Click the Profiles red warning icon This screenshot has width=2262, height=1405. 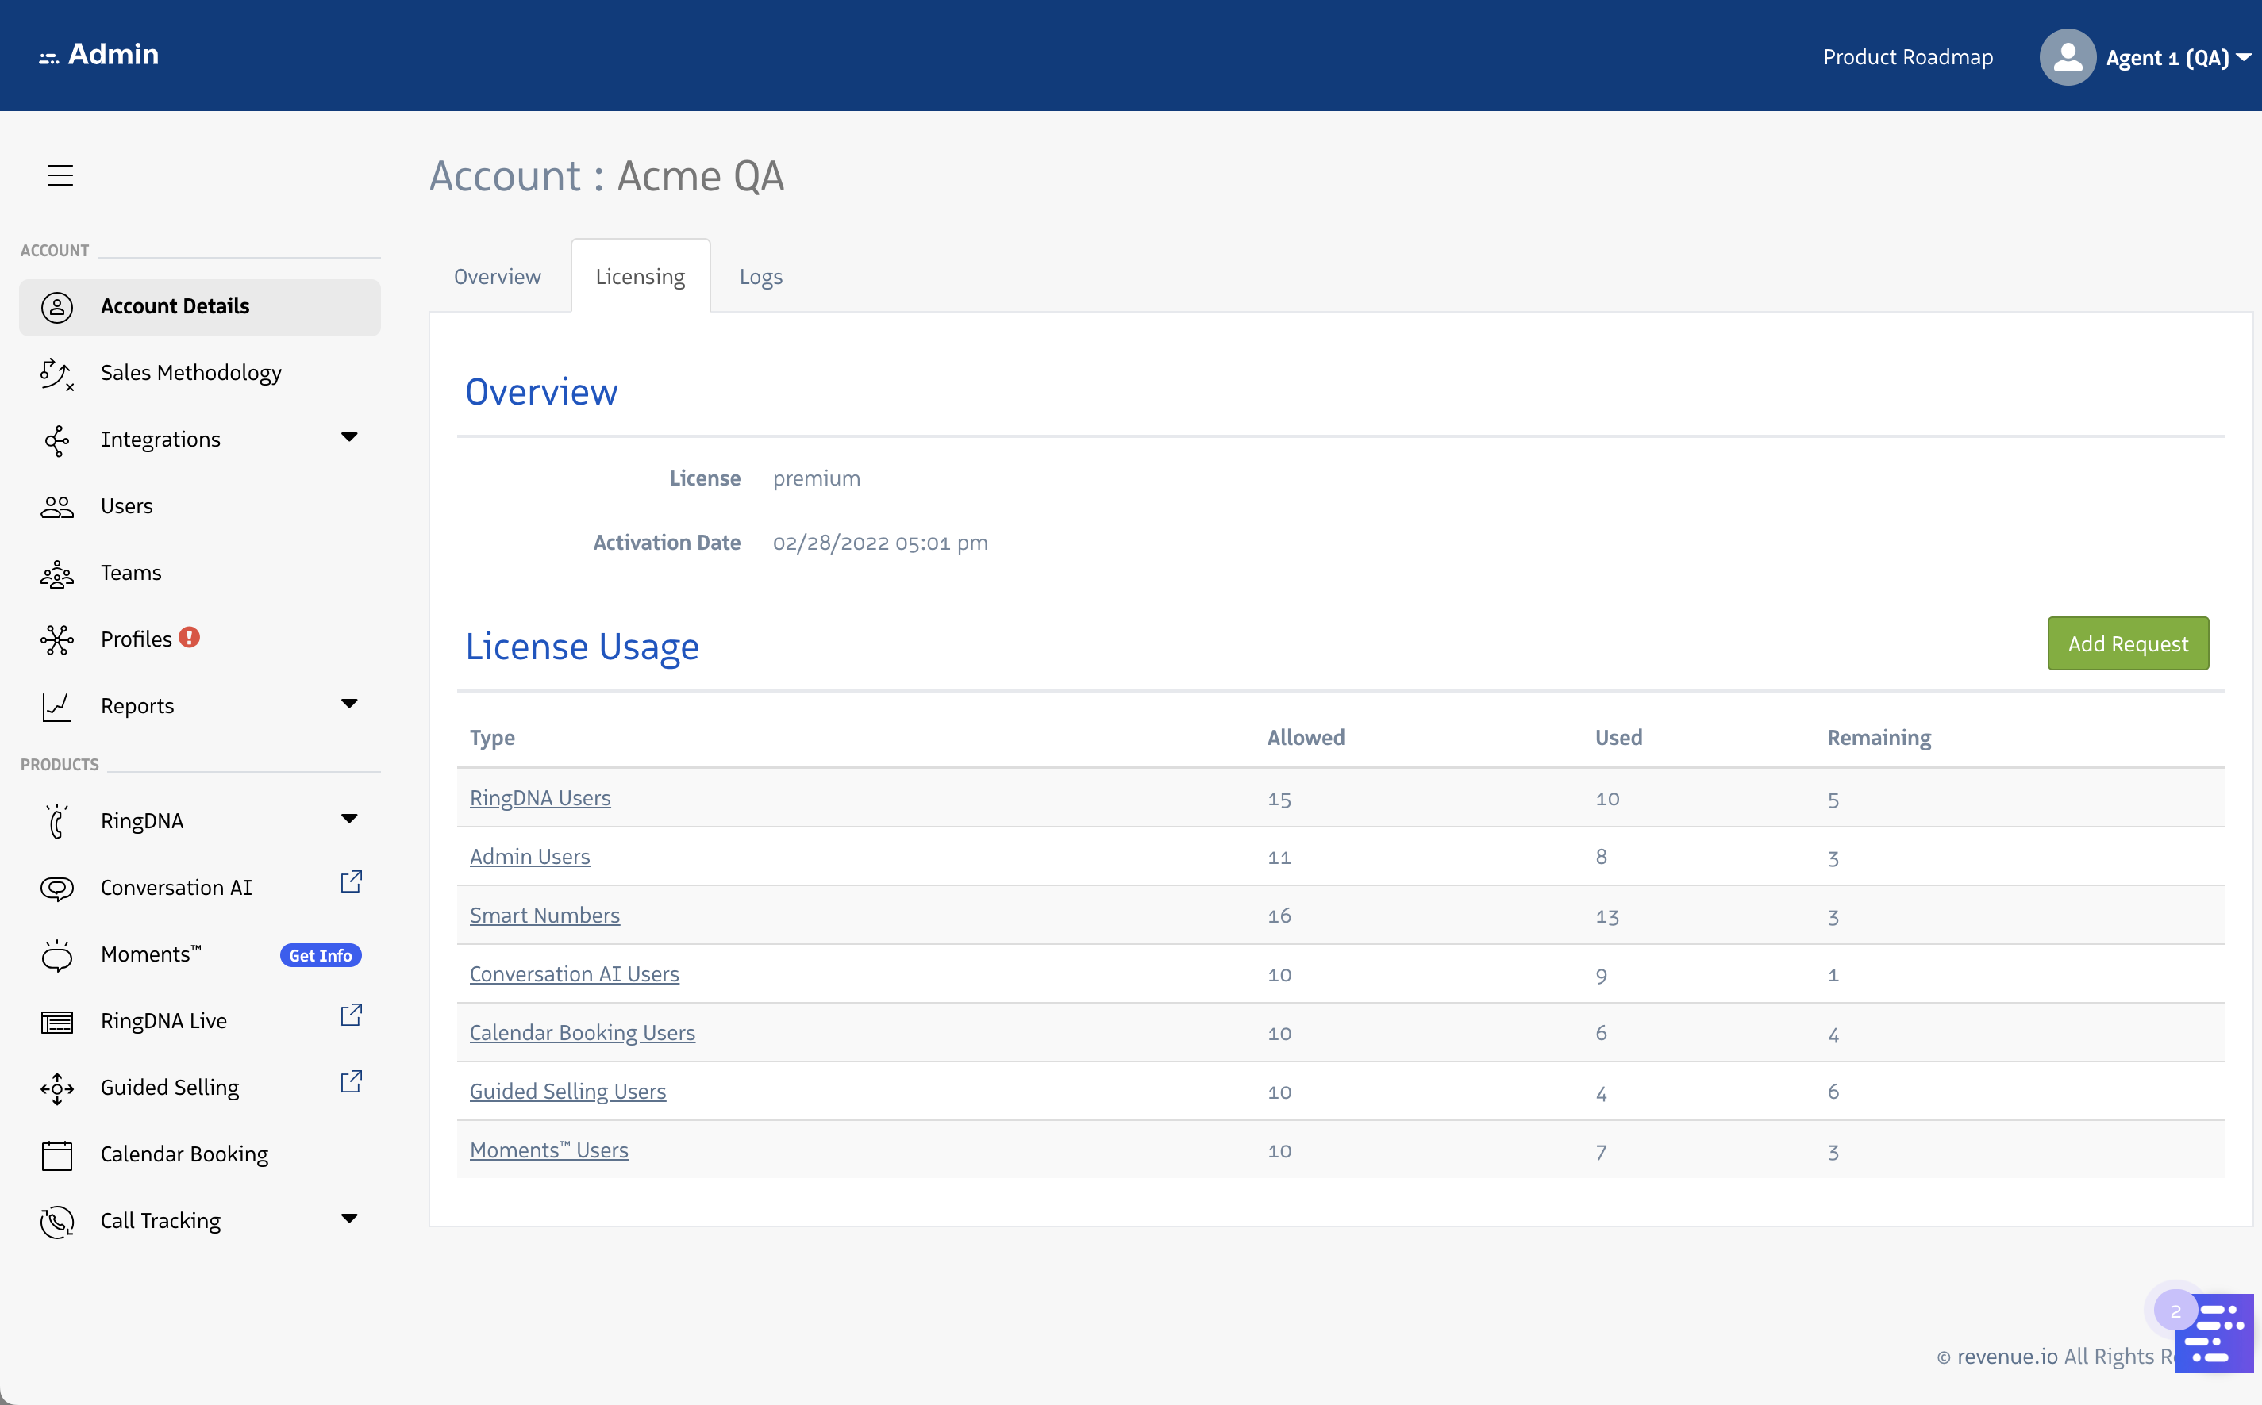click(x=190, y=638)
